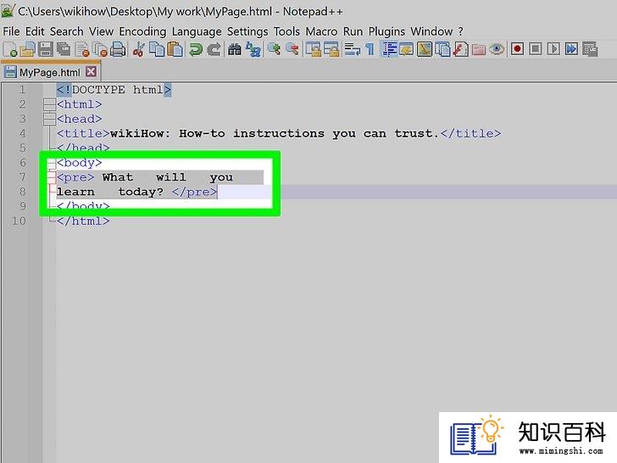Open the View menu

pyautogui.click(x=101, y=31)
